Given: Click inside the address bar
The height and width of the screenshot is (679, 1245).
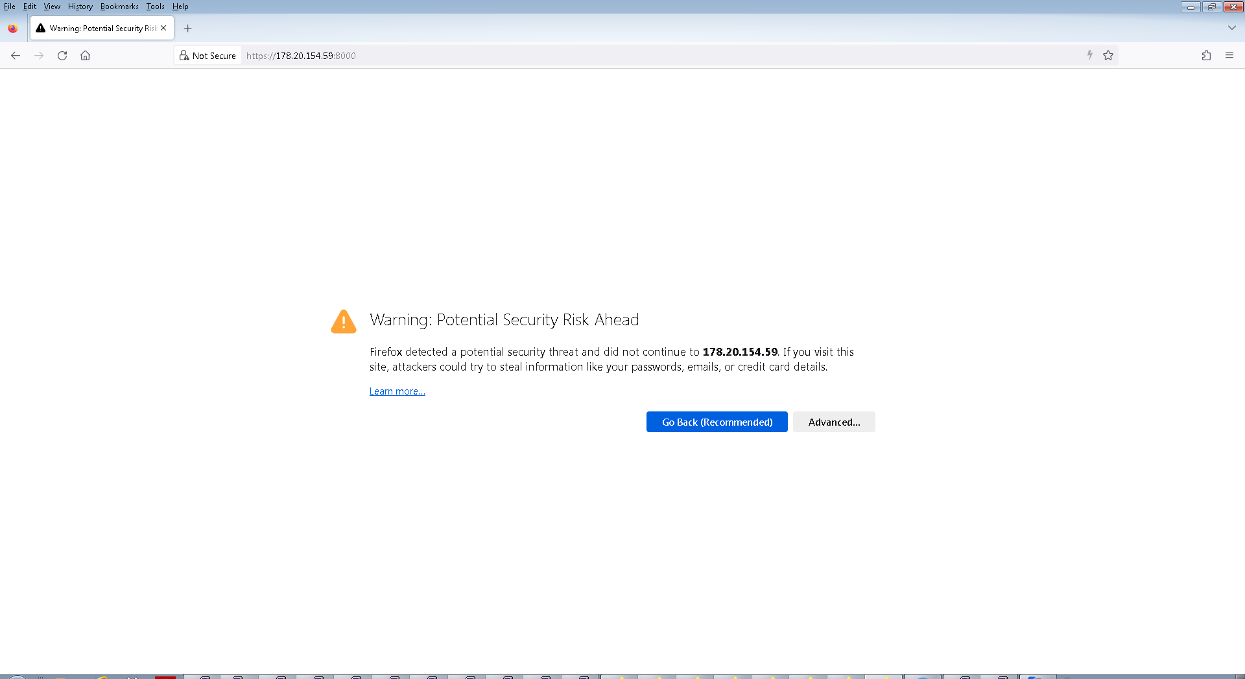Looking at the screenshot, I should click(x=454, y=55).
